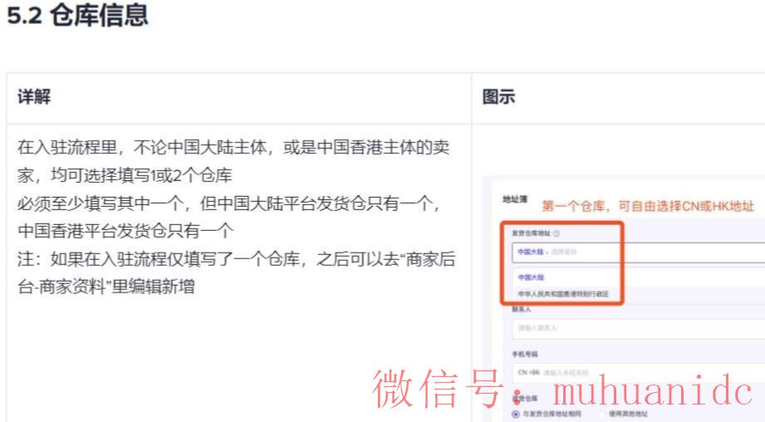Screen dimensions: 765x422
Task: Choose 中华人民共和国香港特别行政区 option
Action: click(563, 293)
